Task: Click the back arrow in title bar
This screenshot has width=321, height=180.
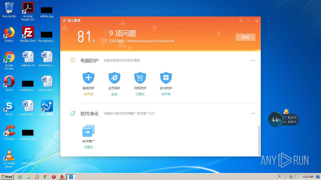Action: point(257,21)
